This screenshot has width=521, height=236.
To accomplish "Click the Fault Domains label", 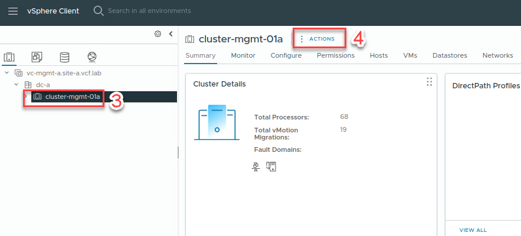I will click(x=278, y=149).
